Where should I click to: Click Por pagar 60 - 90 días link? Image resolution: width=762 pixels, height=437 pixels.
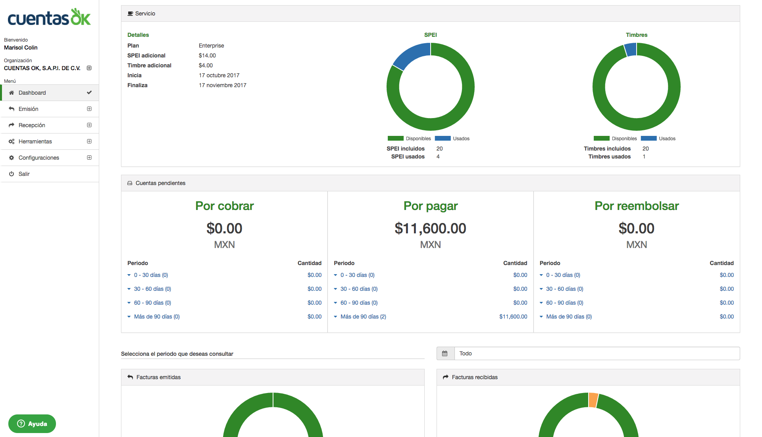click(359, 303)
